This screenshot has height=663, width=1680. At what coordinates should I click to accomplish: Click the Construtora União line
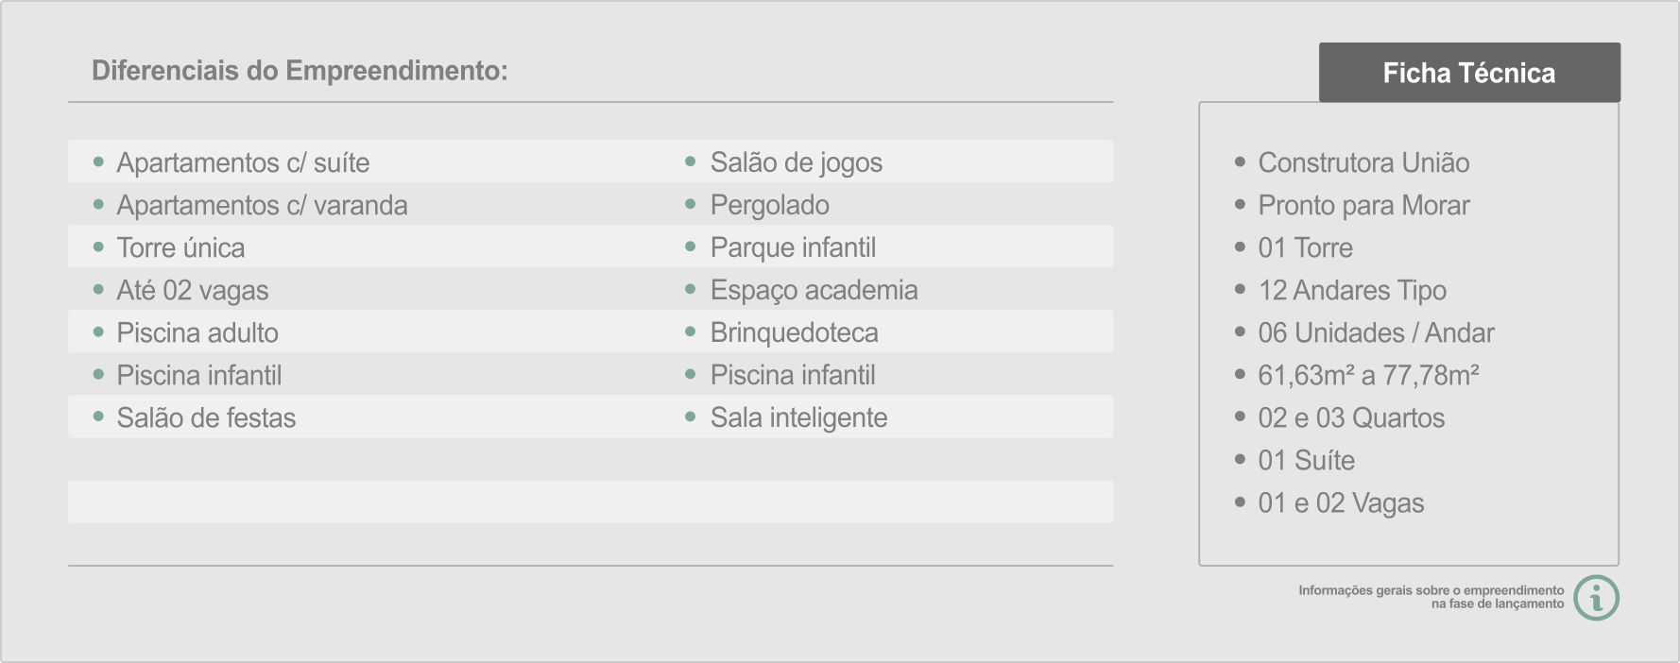[1363, 162]
